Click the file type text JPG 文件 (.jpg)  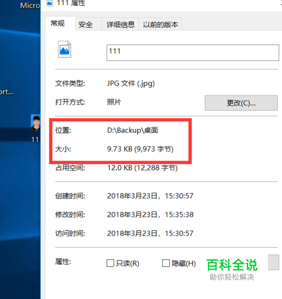pyautogui.click(x=131, y=84)
